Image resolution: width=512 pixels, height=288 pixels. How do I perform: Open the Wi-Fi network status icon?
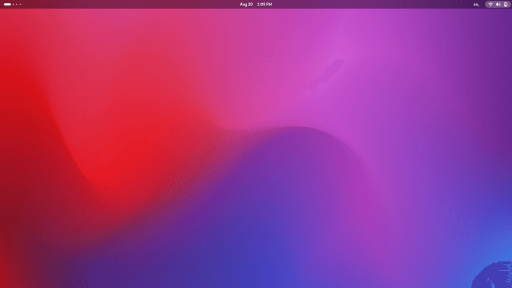pyautogui.click(x=490, y=4)
